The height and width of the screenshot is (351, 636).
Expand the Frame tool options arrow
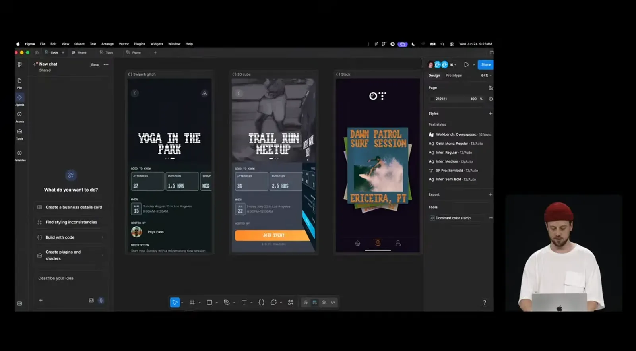pos(200,303)
